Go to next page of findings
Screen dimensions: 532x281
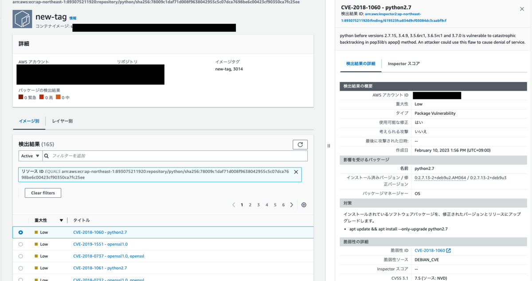point(292,205)
